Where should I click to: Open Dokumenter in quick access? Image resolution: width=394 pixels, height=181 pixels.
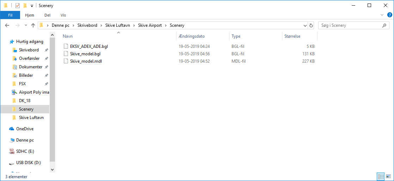tap(30, 67)
